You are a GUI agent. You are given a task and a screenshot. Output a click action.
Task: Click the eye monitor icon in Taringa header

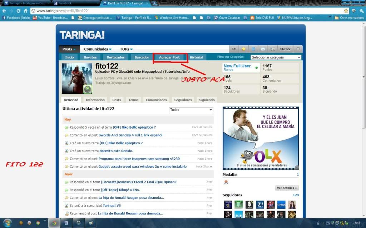pos(234,49)
